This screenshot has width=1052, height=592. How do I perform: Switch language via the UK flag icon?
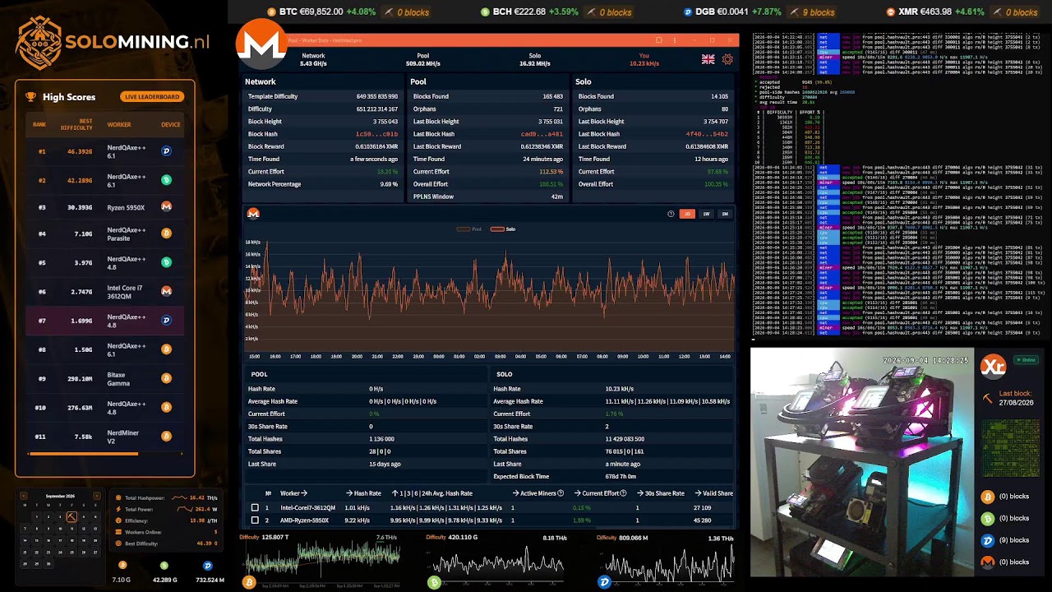tap(708, 59)
